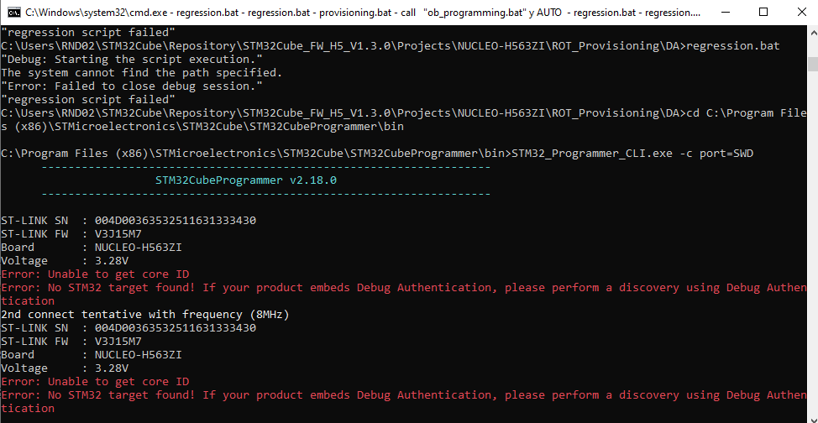The height and width of the screenshot is (423, 818).
Task: Click the second 'ST-LINK FW : V3J15M7' line
Action: 71,342
